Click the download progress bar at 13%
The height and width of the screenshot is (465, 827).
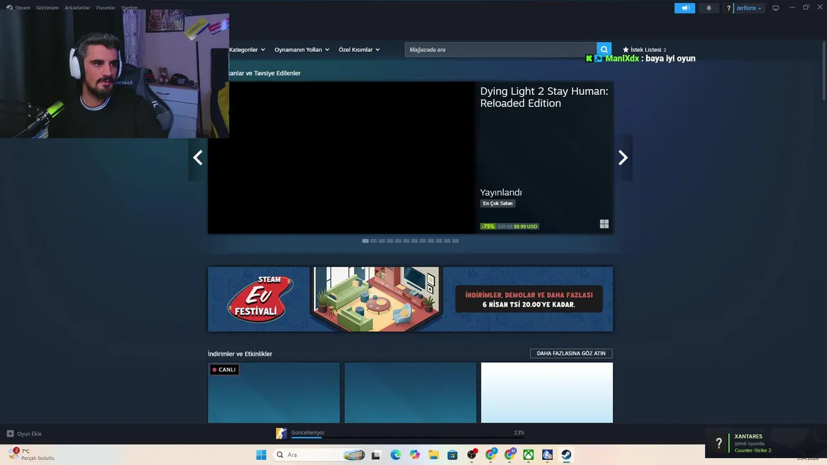(x=408, y=437)
